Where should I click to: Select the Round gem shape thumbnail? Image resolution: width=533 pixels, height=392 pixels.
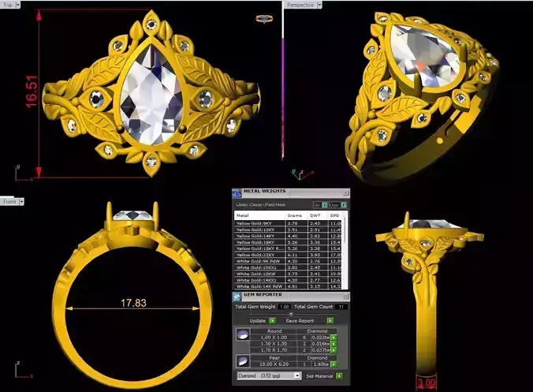pyautogui.click(x=243, y=334)
